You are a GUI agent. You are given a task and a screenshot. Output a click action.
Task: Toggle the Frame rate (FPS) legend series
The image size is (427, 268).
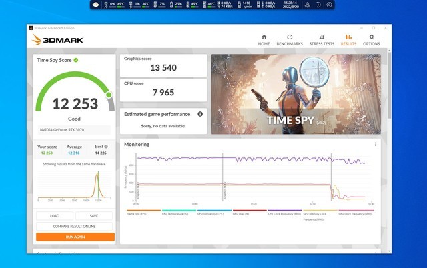pyautogui.click(x=143, y=213)
